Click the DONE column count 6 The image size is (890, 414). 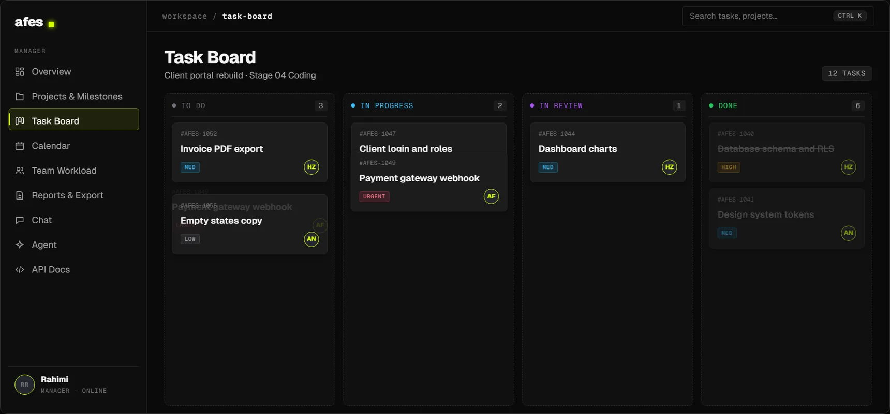point(858,106)
